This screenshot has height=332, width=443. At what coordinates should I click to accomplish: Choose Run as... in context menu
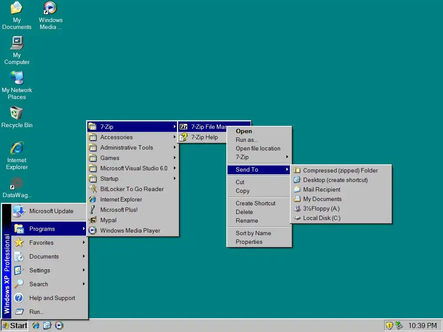259,140
